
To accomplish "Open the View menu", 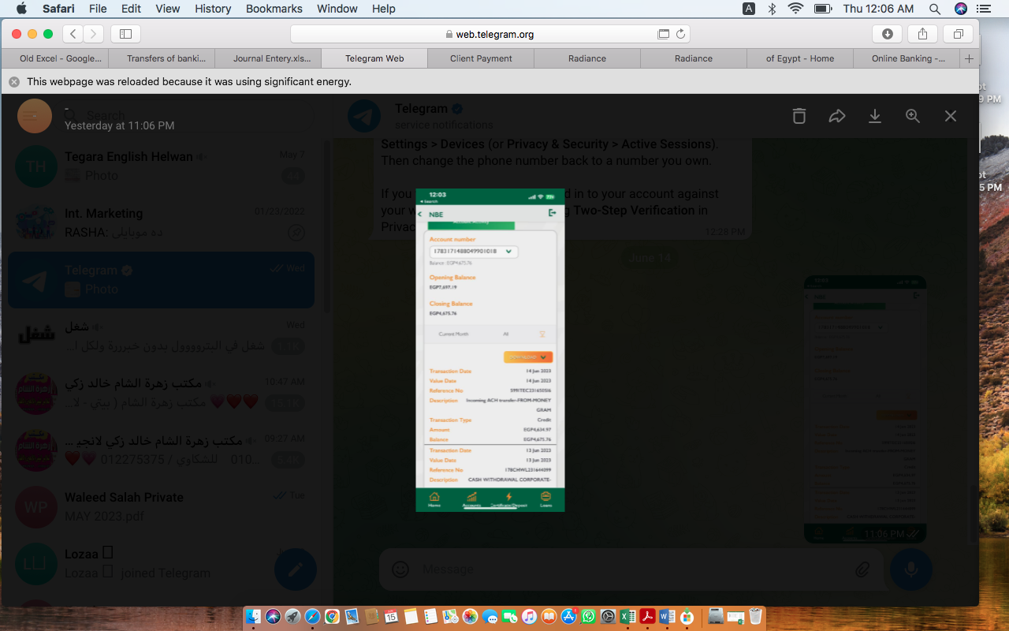I will 167,9.
